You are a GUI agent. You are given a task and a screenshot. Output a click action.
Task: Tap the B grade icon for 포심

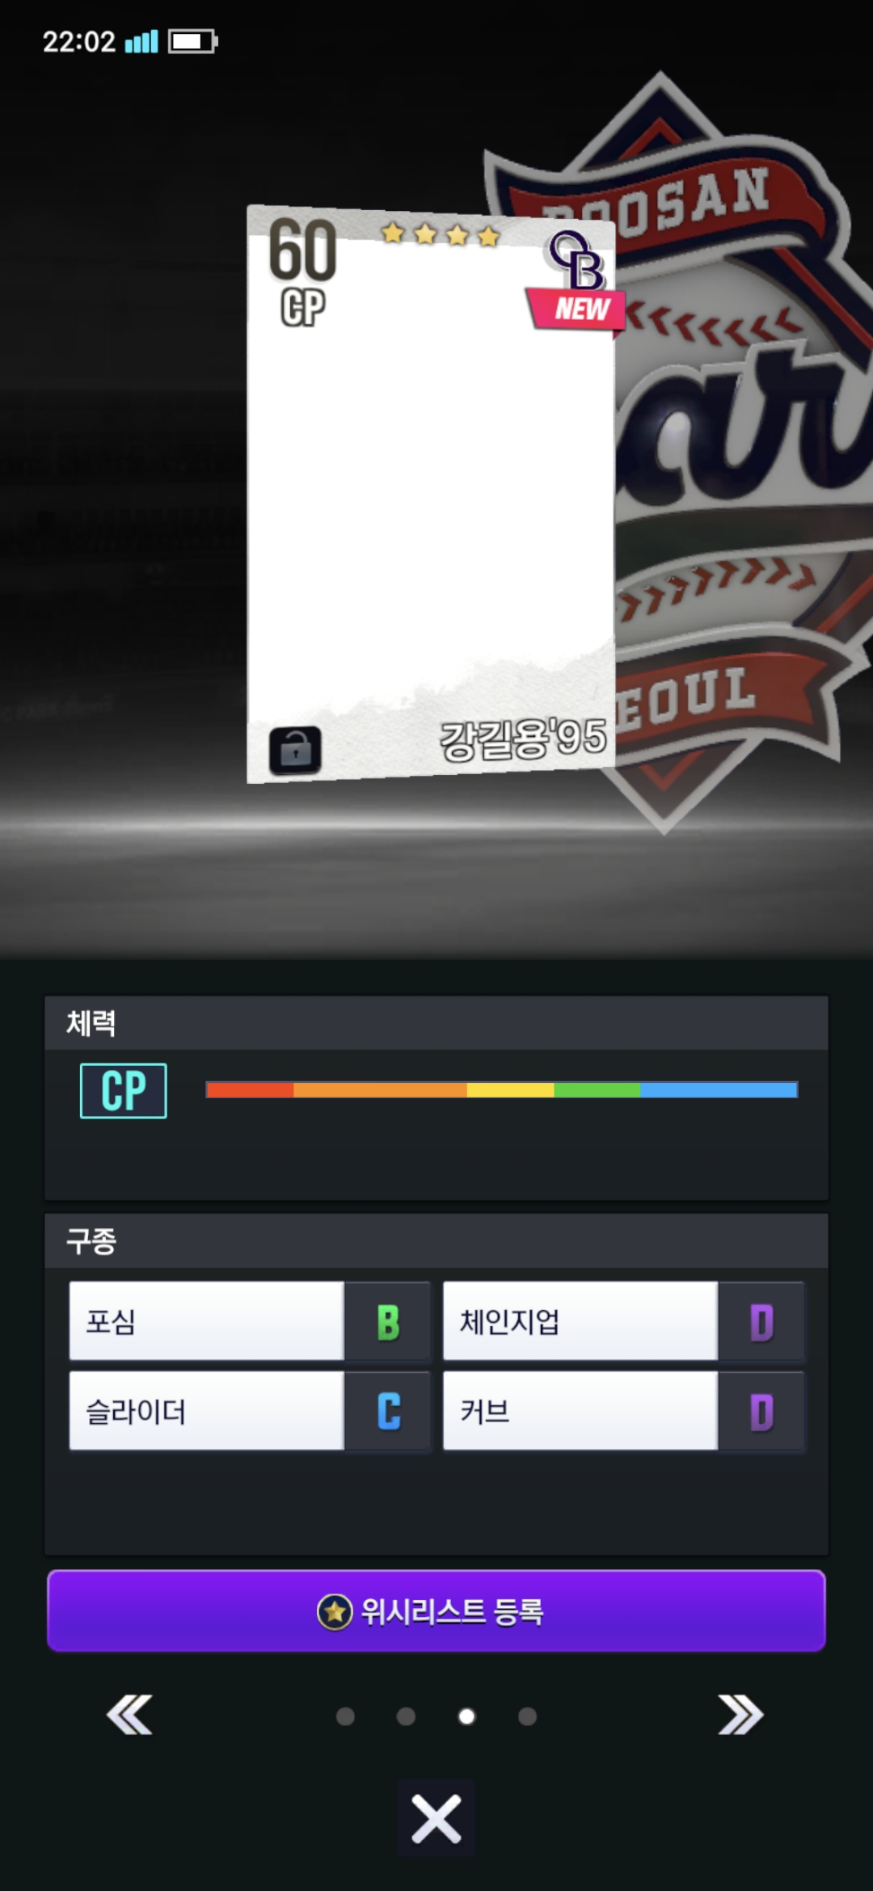(x=388, y=1322)
